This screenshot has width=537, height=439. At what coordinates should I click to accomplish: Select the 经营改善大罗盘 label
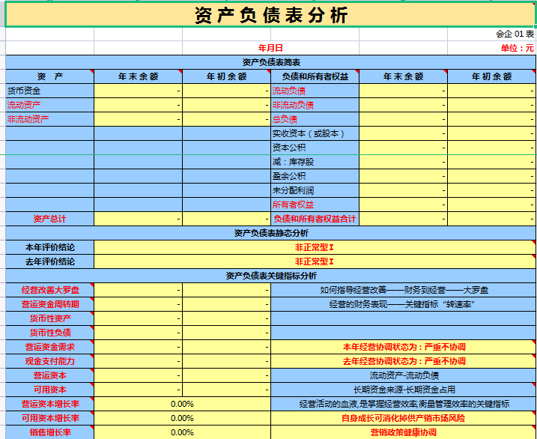tap(49, 290)
